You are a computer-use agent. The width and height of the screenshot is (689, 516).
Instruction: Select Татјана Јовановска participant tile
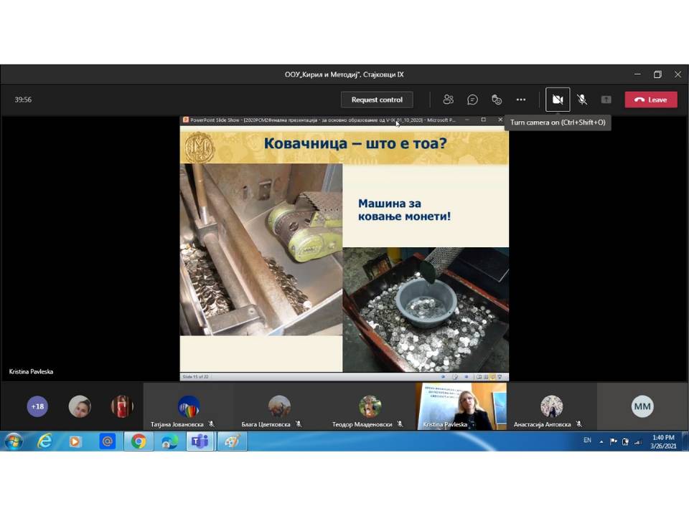[x=188, y=406]
